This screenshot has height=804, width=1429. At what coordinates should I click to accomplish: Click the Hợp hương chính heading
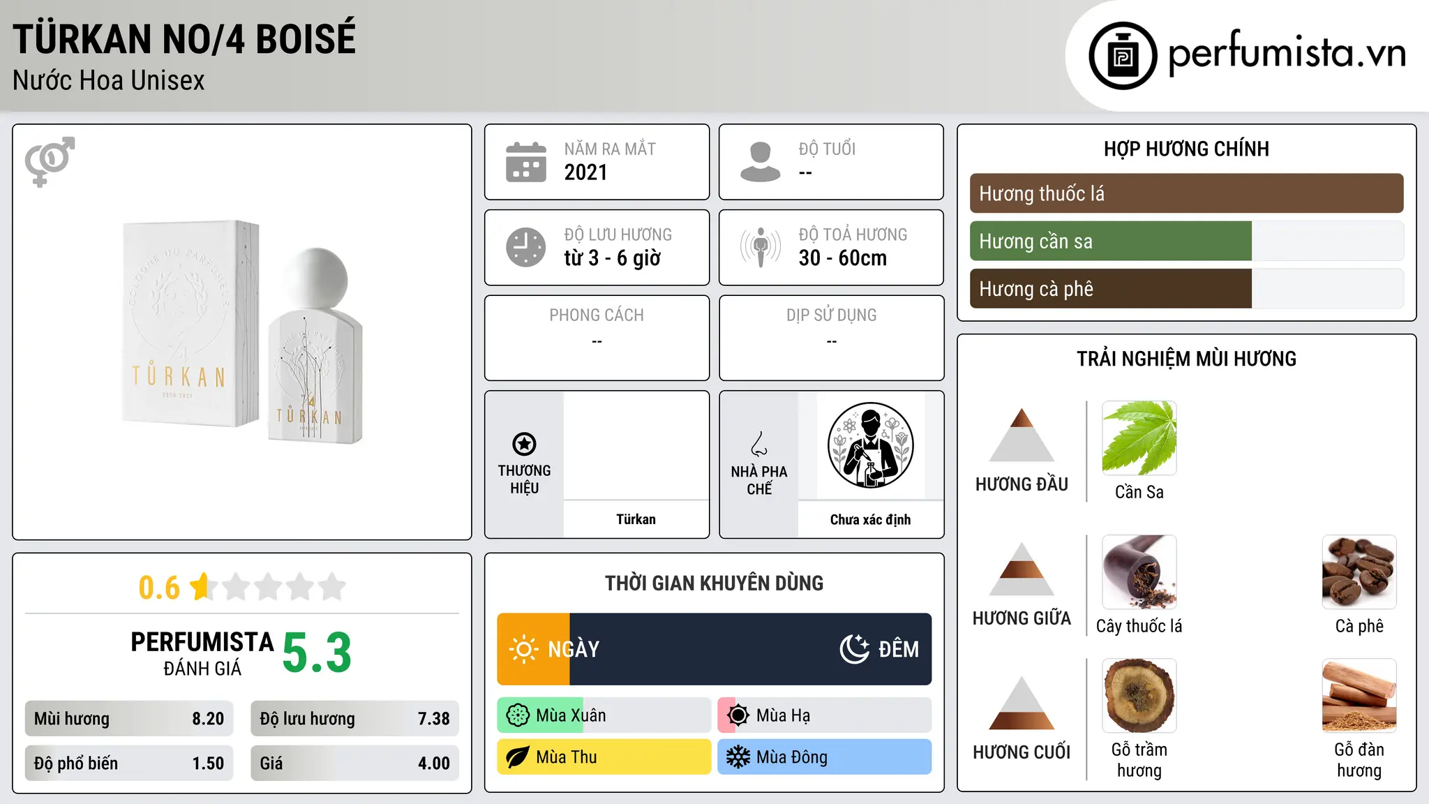[1186, 149]
